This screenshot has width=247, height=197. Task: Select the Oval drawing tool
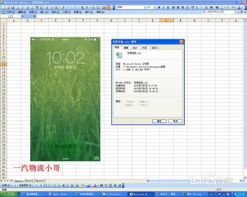tap(50, 185)
